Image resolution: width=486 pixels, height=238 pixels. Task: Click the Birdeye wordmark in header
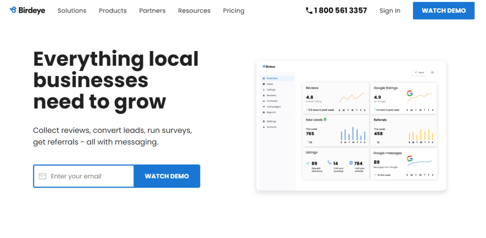tap(32, 10)
